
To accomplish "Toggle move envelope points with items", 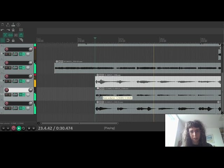I will [x=21, y=35].
